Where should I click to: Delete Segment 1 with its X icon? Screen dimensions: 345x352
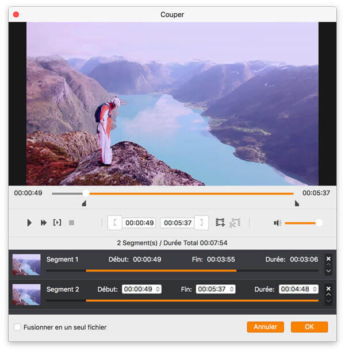click(x=328, y=258)
